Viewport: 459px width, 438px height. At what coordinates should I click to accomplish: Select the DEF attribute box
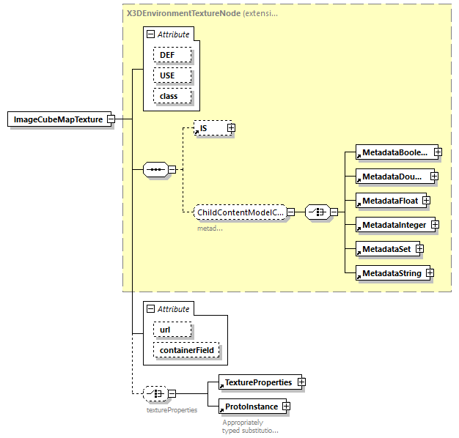click(172, 55)
